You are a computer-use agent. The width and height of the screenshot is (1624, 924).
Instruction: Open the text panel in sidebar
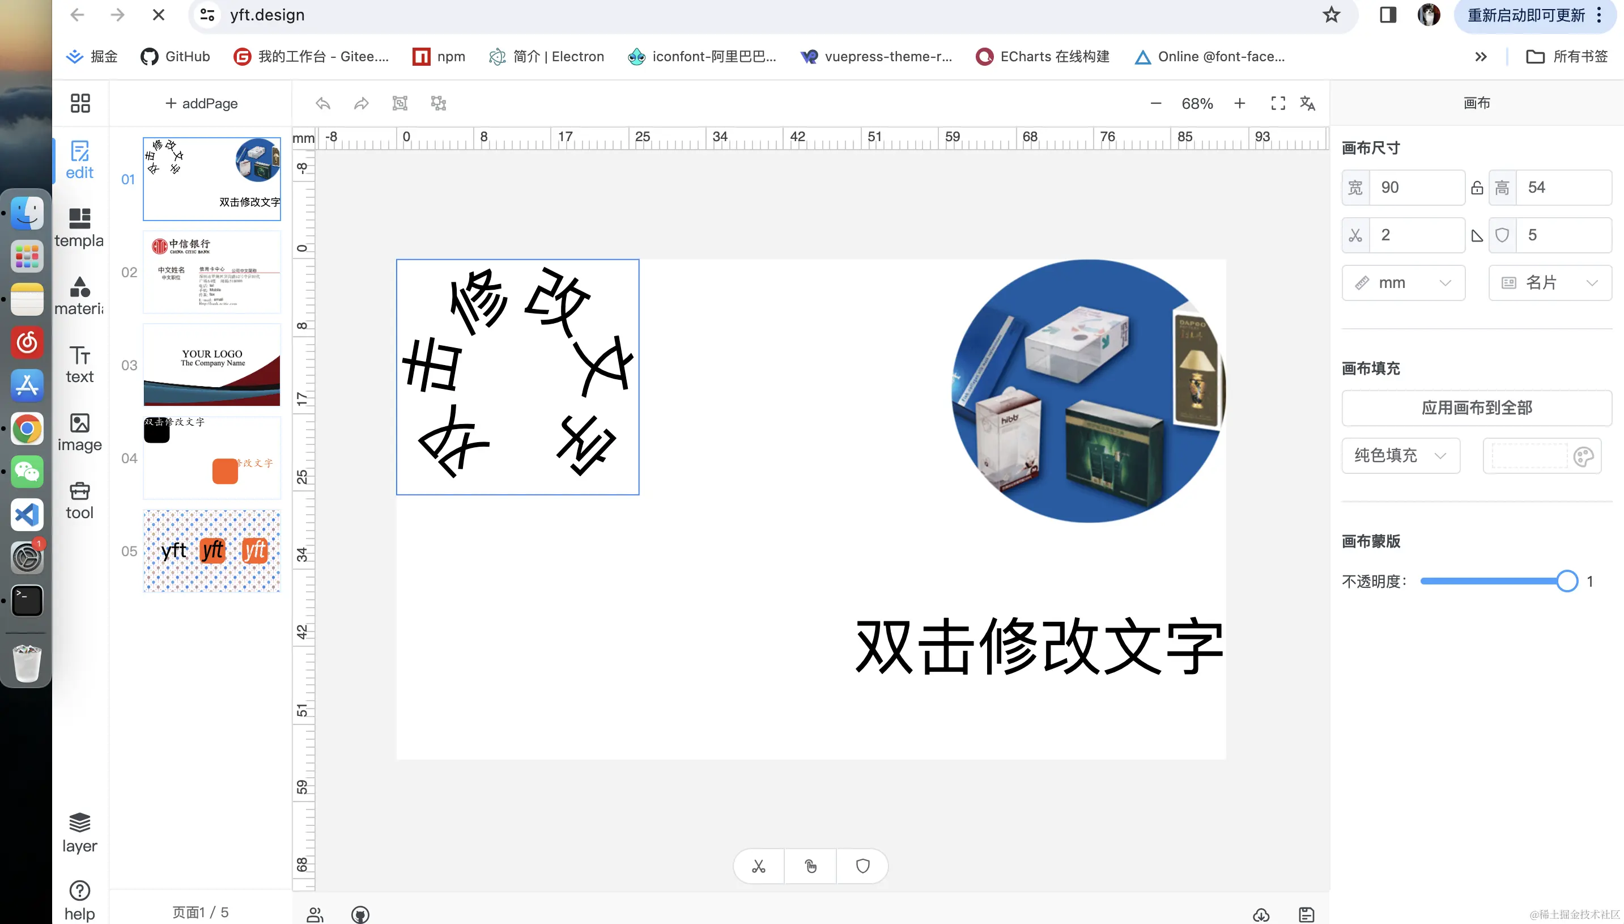pos(79,364)
